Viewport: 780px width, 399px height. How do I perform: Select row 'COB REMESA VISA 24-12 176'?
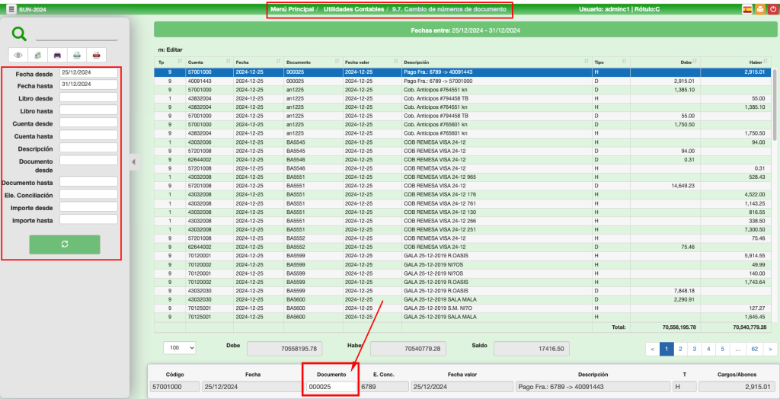462,193
